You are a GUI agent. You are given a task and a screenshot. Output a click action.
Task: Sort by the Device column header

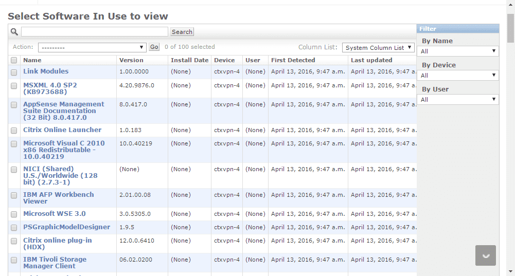coord(224,60)
